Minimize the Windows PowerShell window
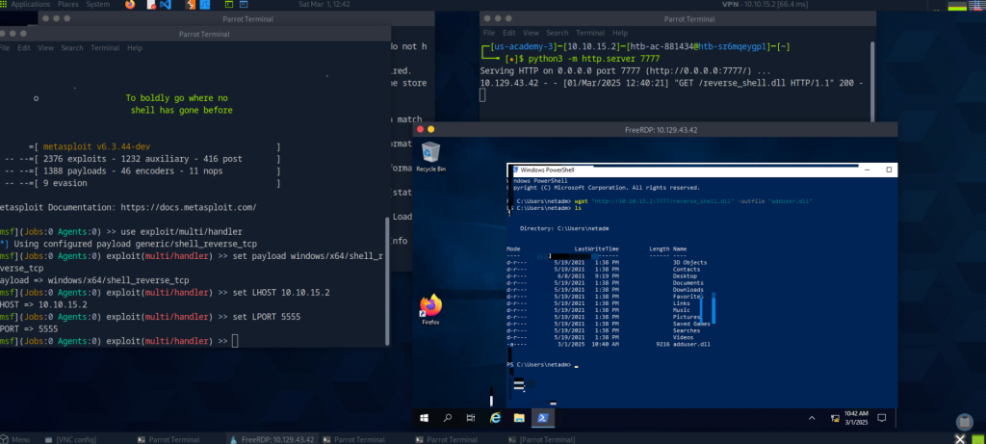 (866, 170)
